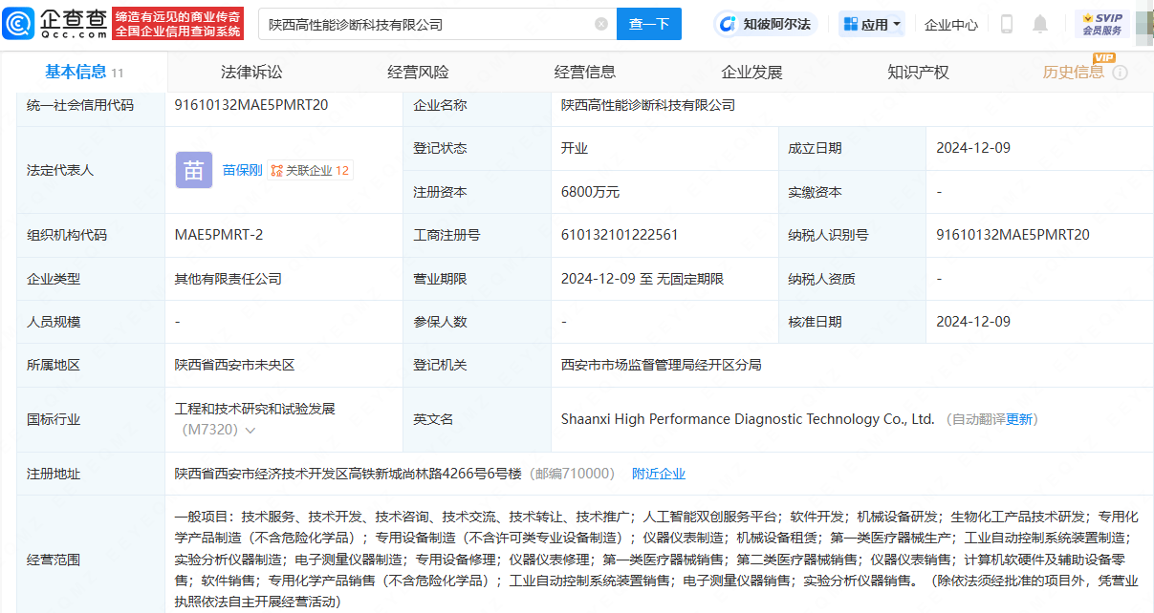Switch to the 企业发展 tab
The height and width of the screenshot is (613, 1154).
(x=751, y=72)
